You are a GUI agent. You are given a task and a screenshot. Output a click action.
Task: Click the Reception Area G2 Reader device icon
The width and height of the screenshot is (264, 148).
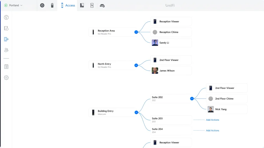[x=93, y=32]
